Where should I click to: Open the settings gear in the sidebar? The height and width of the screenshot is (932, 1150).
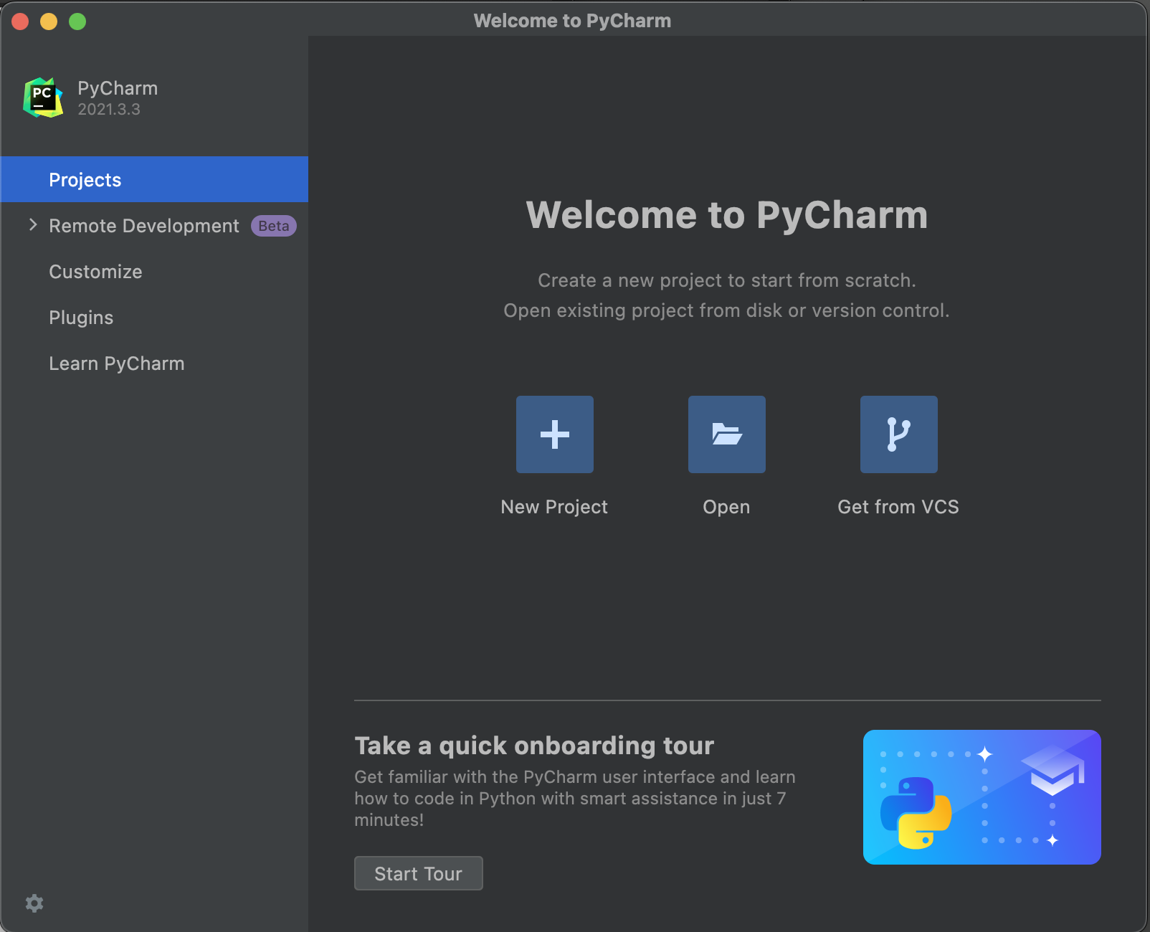[34, 903]
